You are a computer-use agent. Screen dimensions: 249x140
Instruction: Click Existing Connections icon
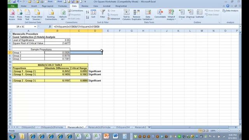coord(51,15)
